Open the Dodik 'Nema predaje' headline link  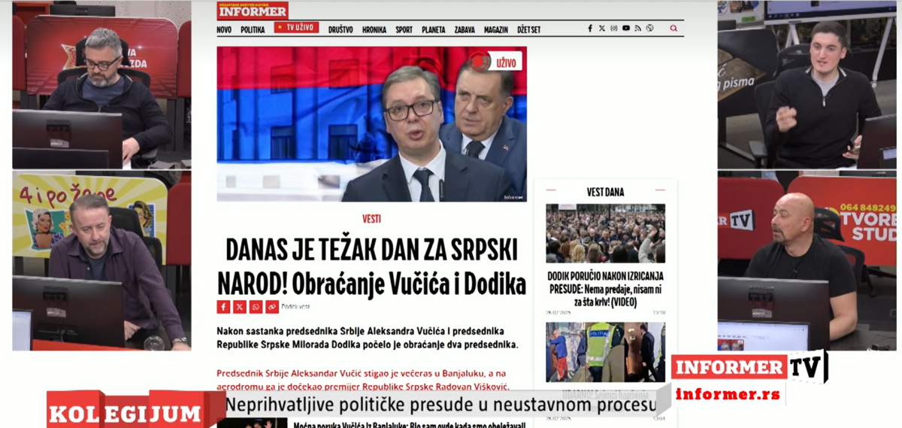(605, 288)
